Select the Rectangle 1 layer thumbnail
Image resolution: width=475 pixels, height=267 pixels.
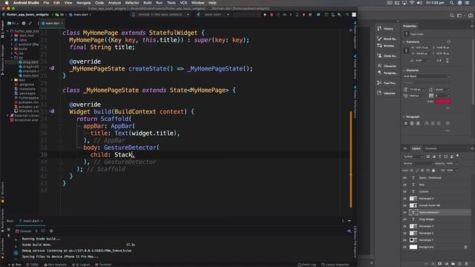click(413, 240)
